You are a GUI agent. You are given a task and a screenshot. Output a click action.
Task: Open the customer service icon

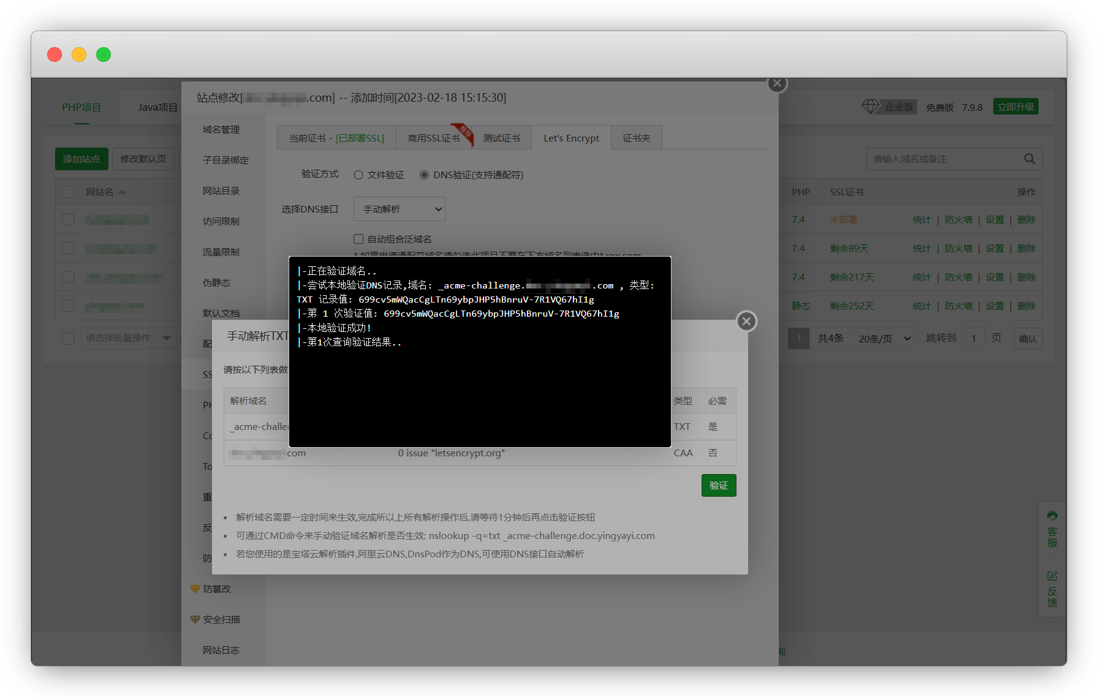(x=1052, y=516)
